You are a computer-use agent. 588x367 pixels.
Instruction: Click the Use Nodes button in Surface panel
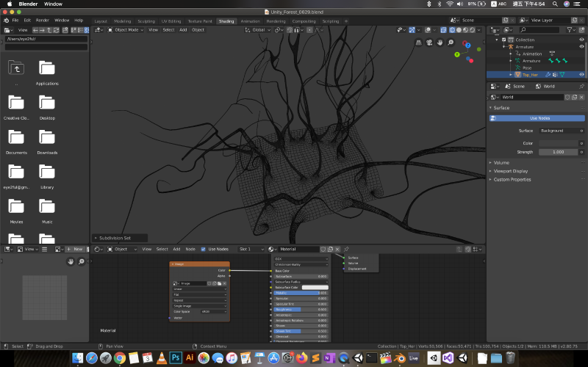(x=539, y=118)
